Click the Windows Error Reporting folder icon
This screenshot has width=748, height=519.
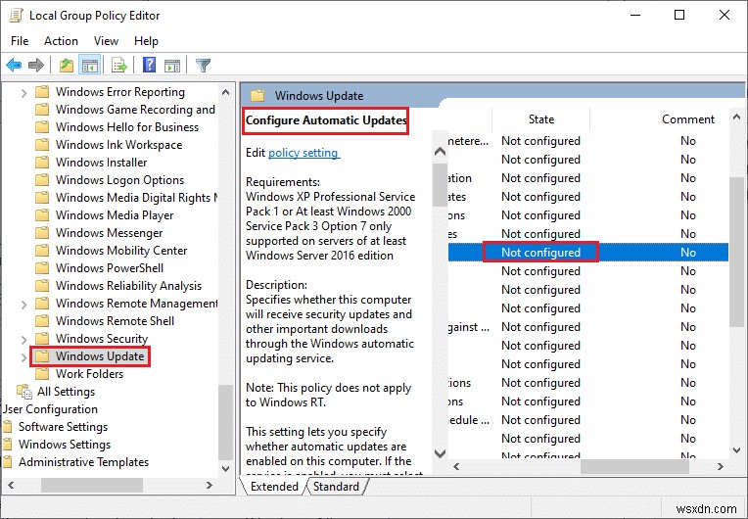pos(42,92)
